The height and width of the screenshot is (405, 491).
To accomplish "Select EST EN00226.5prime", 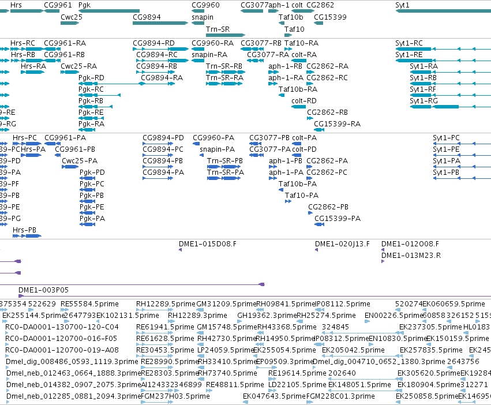I will [394, 316].
